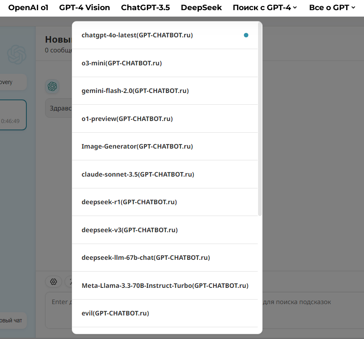Select deepseek-v3 model option
This screenshot has height=339, width=364.
[x=165, y=230]
